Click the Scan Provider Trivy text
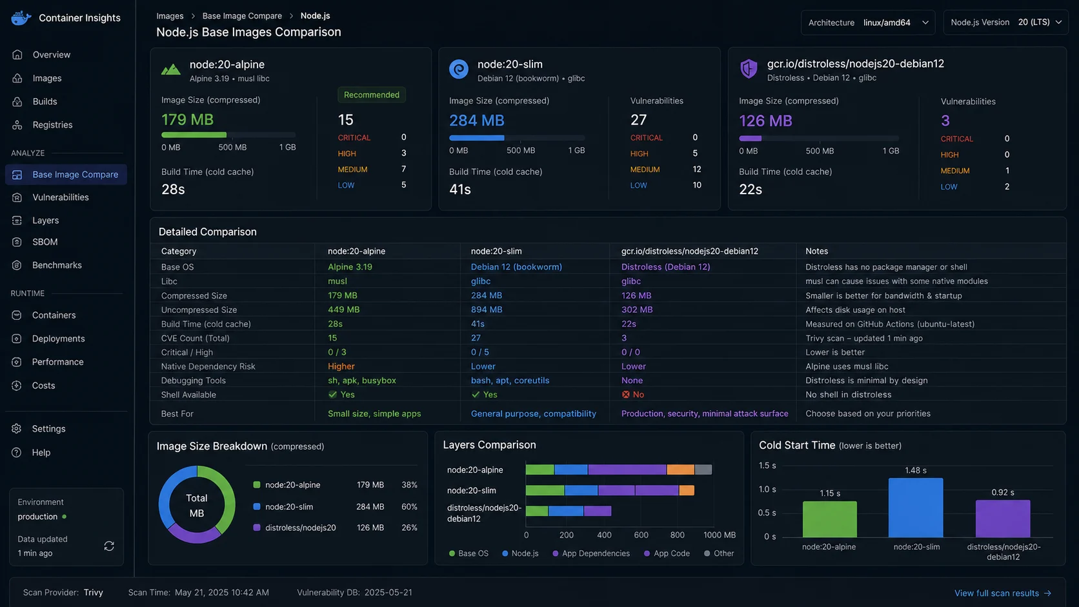The image size is (1079, 607). pos(63,593)
